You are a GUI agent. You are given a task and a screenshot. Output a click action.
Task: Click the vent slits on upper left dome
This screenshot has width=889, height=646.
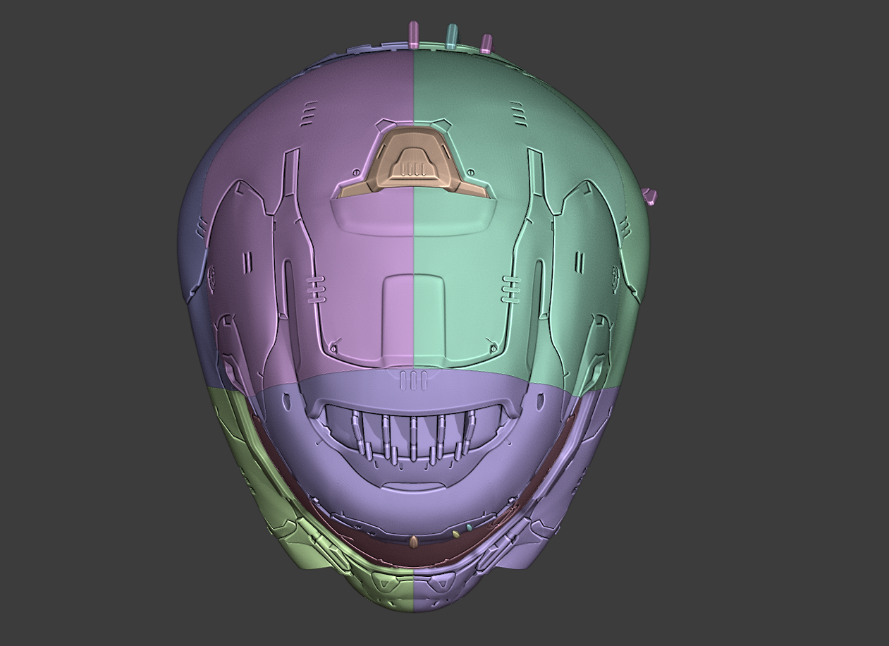pyautogui.click(x=309, y=114)
